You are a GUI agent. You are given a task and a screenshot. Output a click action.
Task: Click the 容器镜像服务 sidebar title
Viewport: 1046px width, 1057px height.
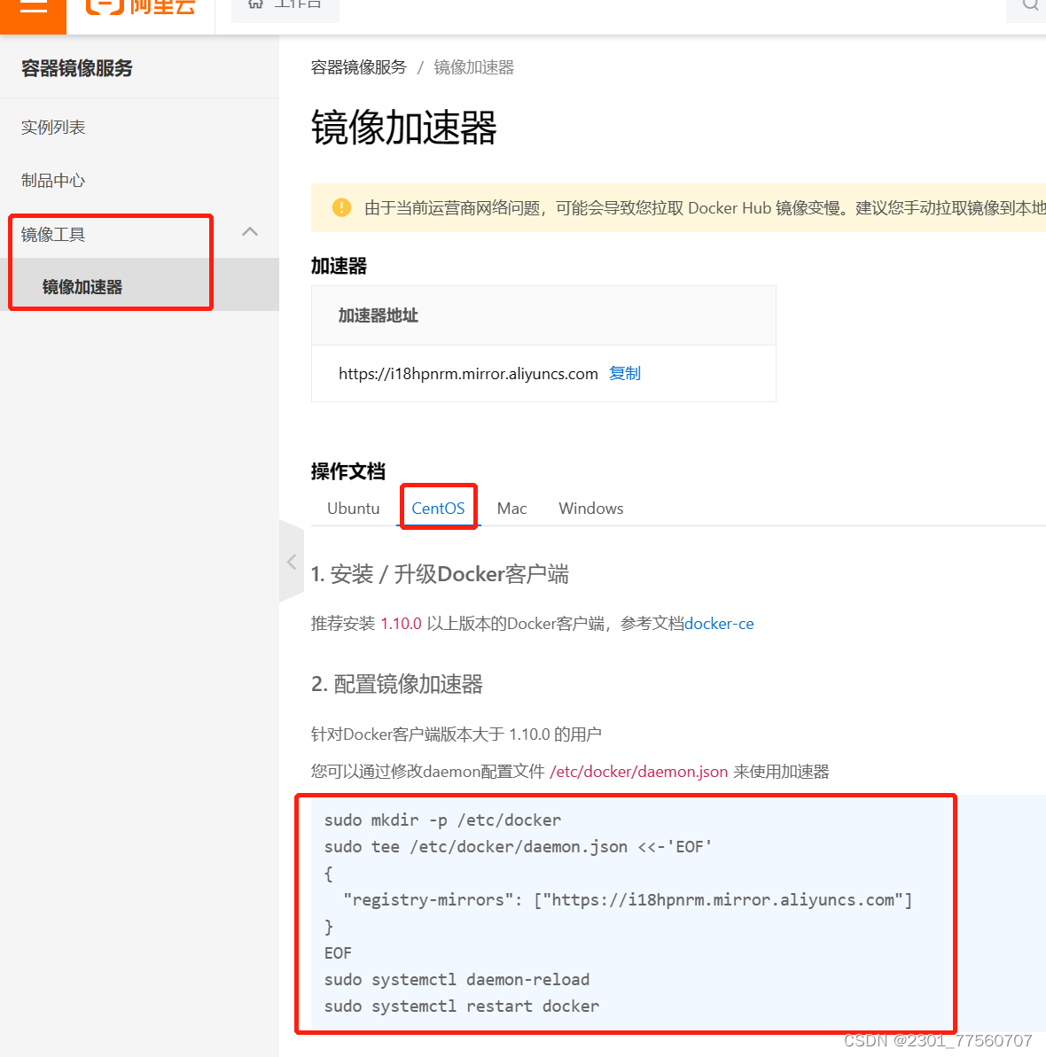pos(77,68)
